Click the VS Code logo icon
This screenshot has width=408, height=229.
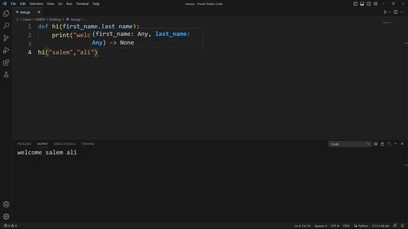4,4
